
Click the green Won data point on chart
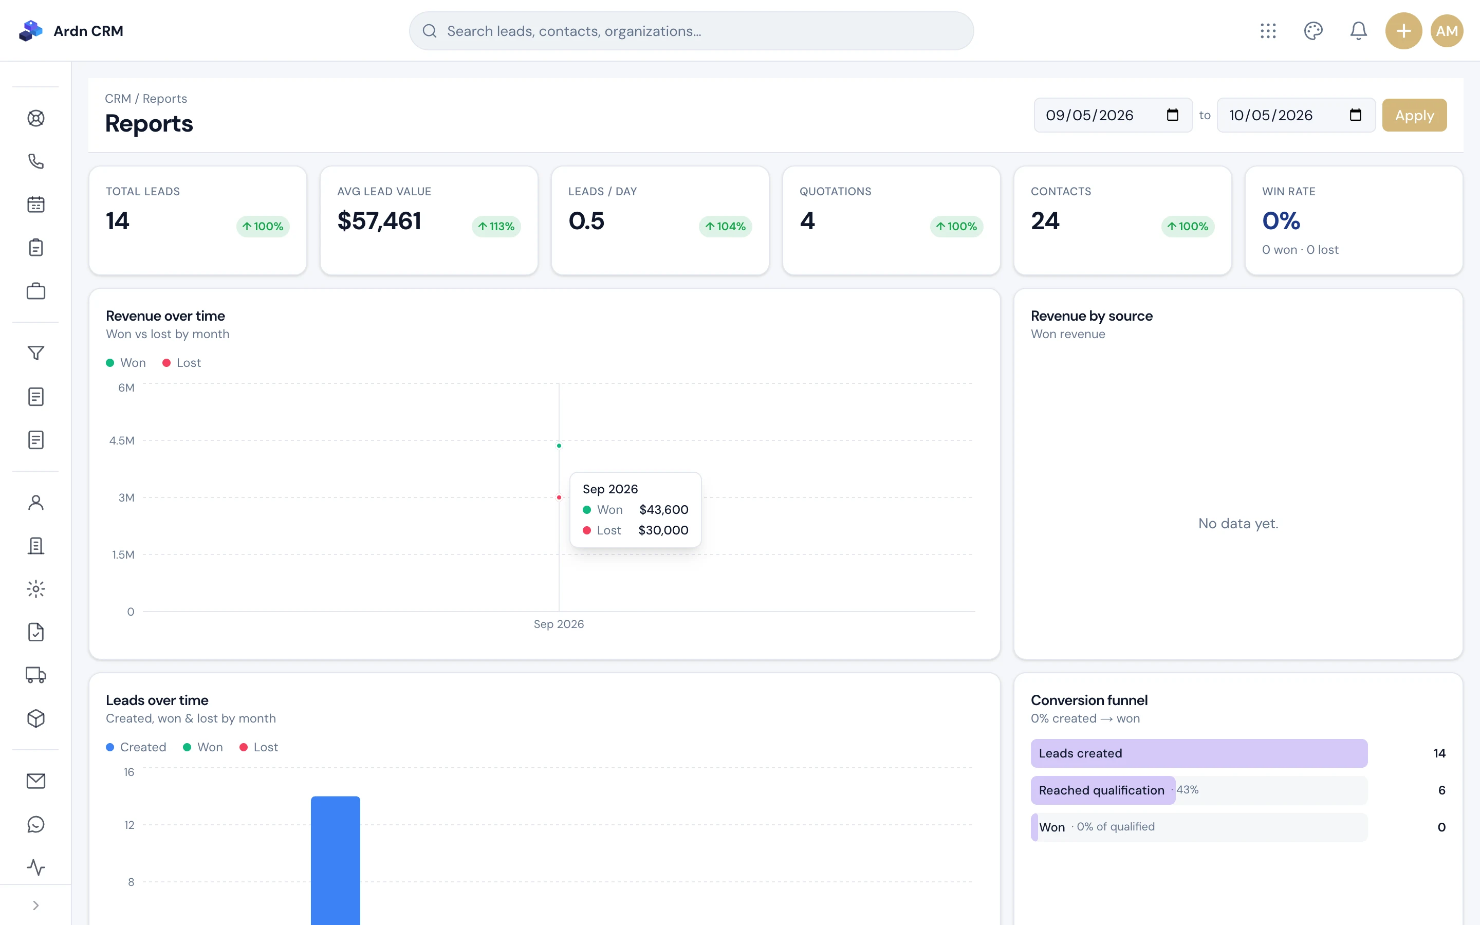pyautogui.click(x=559, y=446)
